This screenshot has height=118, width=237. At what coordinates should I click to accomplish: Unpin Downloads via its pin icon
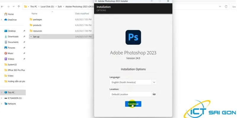point(24,37)
